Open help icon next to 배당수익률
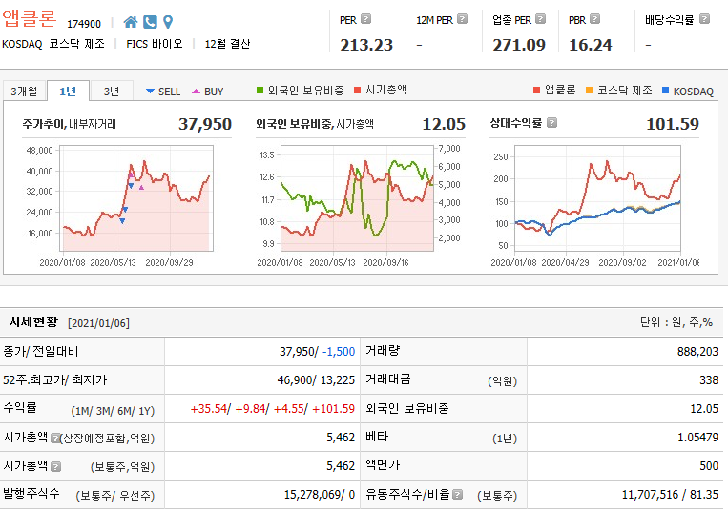Screen dimensions: 728x512 pos(704,19)
